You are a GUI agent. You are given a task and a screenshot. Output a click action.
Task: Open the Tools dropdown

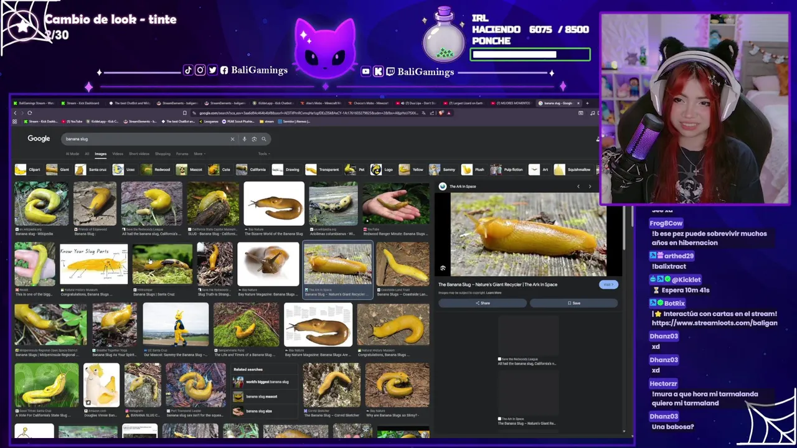263,154
